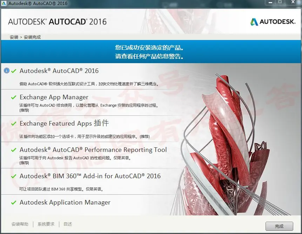This screenshot has height=234, width=302.
Task: Open the 系统要求 system requirements link
Action: 46,224
